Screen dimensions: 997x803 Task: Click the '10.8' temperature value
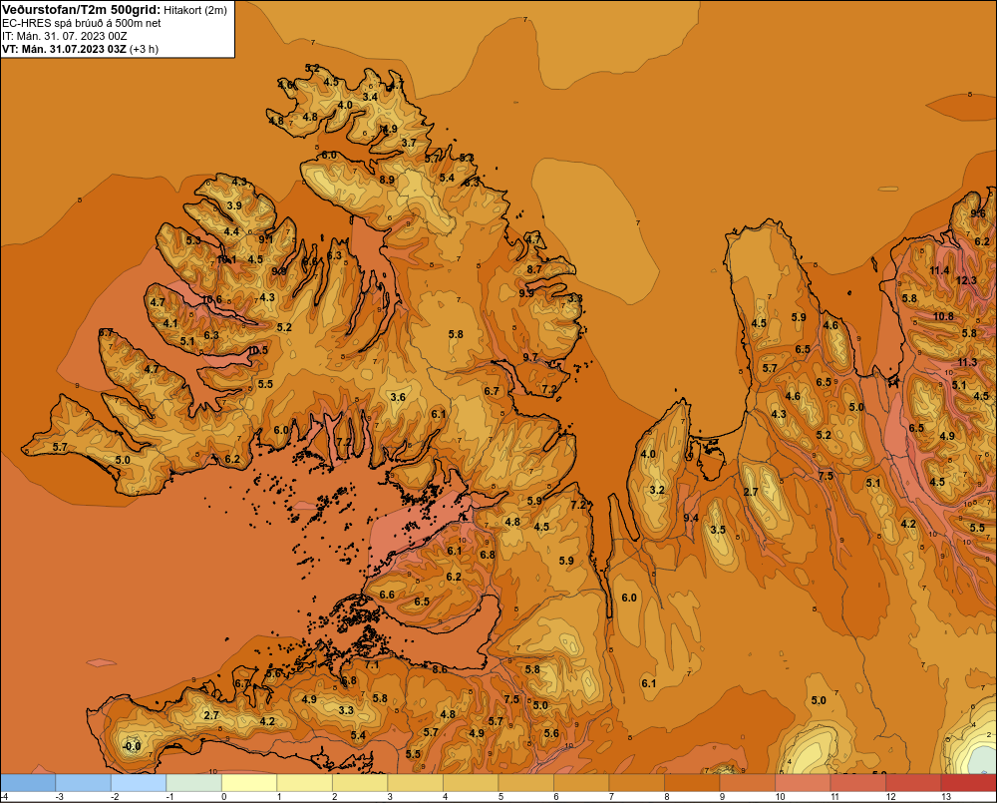click(x=943, y=316)
